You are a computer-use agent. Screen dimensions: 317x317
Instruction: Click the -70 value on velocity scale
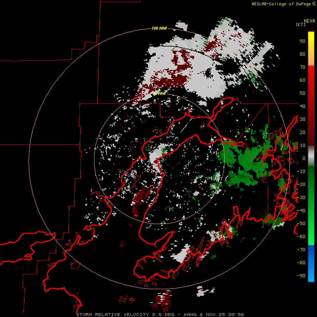301,250
